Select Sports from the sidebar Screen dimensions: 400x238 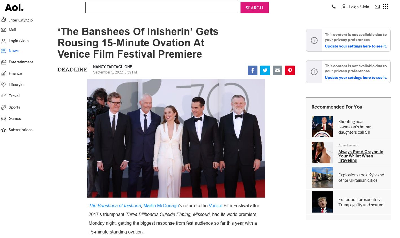[14, 107]
